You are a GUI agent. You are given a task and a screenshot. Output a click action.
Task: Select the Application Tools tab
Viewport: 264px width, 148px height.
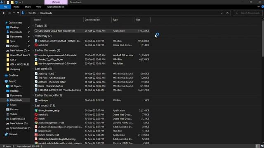pos(56,7)
